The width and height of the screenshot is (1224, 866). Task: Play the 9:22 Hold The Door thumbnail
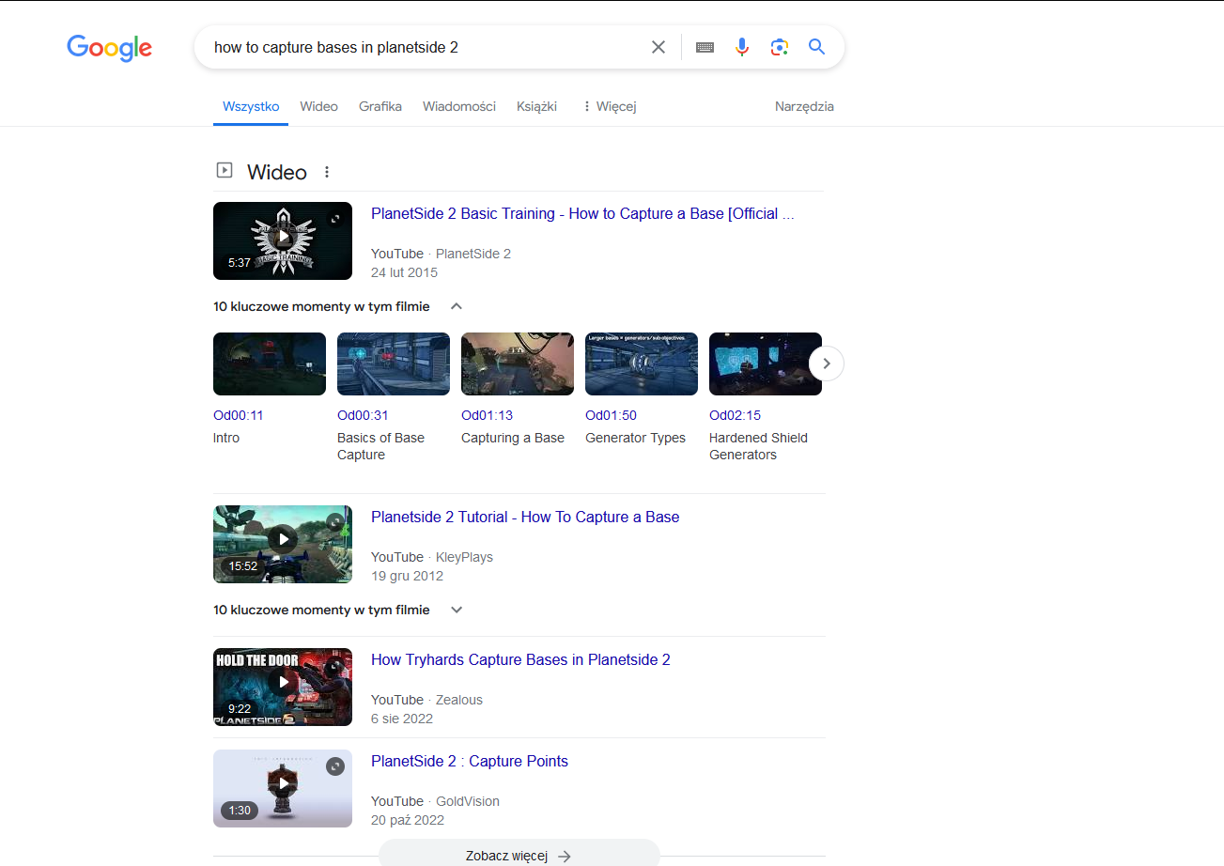click(283, 687)
